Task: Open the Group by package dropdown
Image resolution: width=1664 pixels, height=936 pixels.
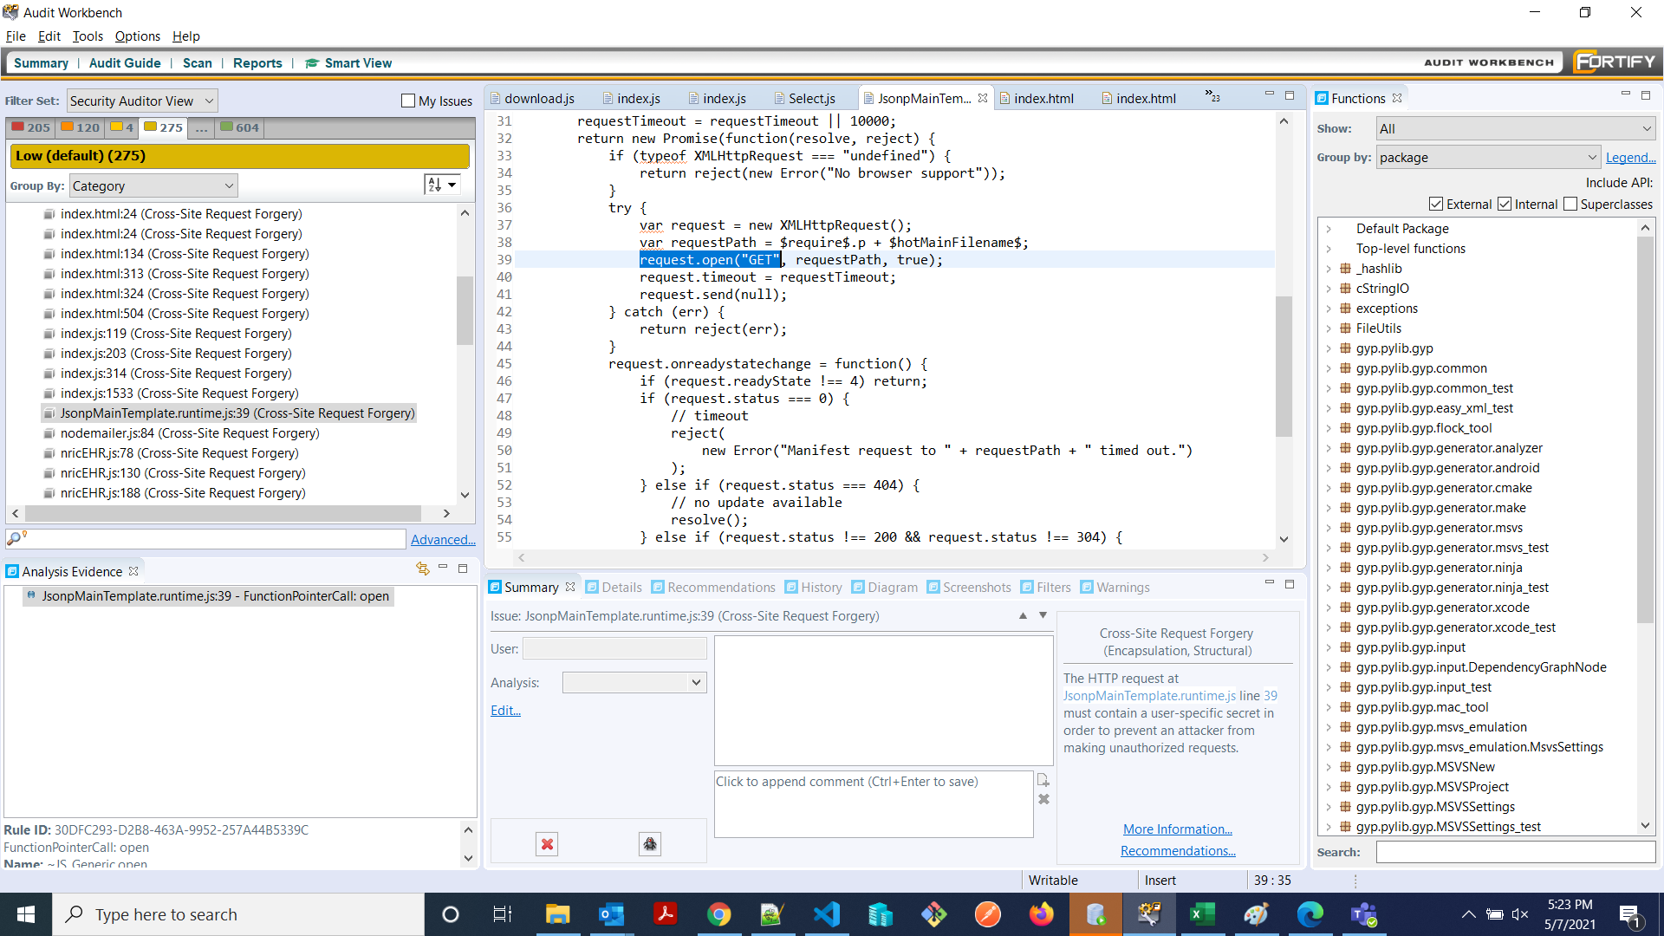Action: point(1488,158)
